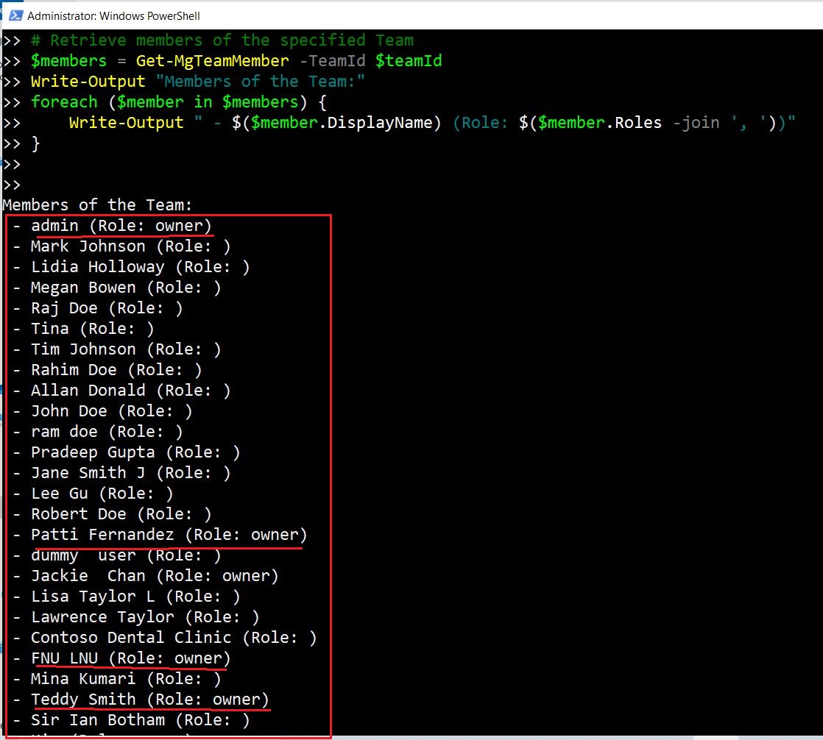Click the green comment line about retrieving members

point(222,40)
